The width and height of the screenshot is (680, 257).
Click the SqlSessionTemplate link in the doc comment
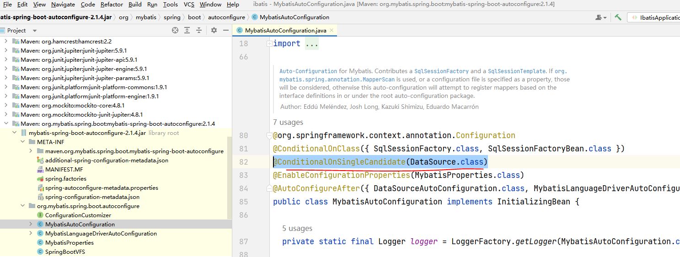click(517, 71)
